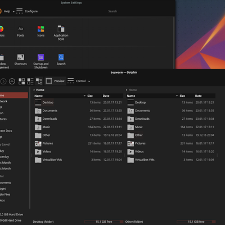The image size is (225, 225).
Task: Expand left pane breadcrumb arrow
Action: click(x=34, y=90)
